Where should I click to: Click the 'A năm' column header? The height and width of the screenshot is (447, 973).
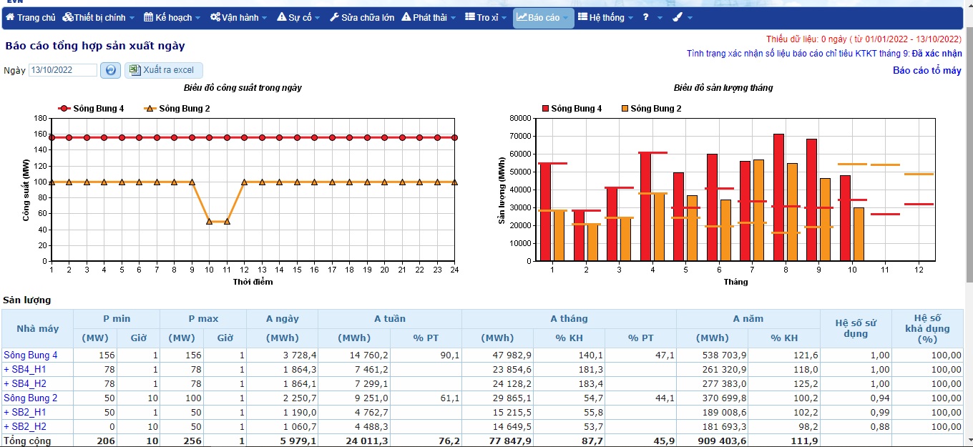[x=748, y=318]
